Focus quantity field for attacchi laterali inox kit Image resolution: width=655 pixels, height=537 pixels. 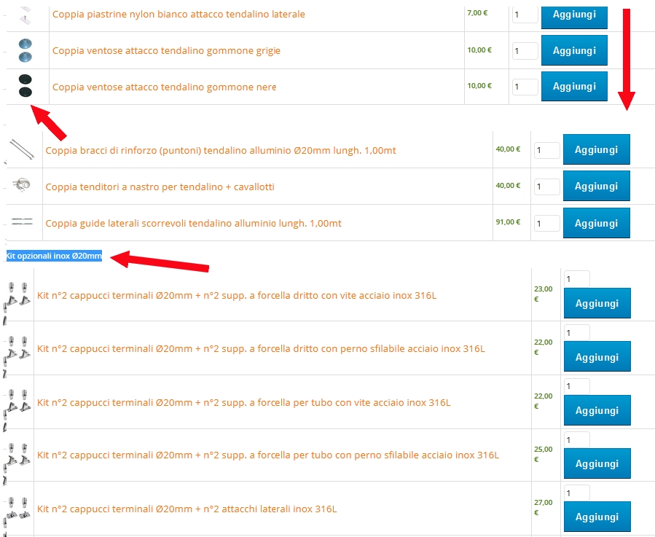click(x=577, y=493)
